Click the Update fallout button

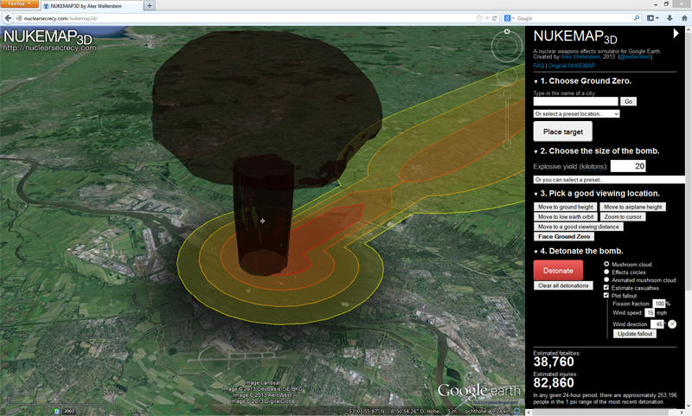tap(635, 334)
